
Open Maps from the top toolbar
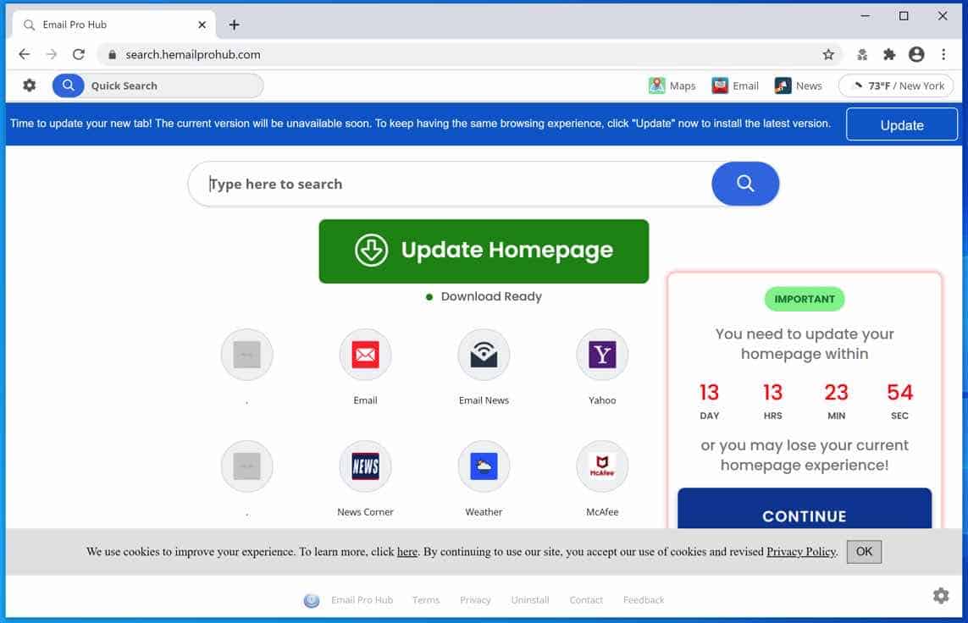pyautogui.click(x=672, y=85)
